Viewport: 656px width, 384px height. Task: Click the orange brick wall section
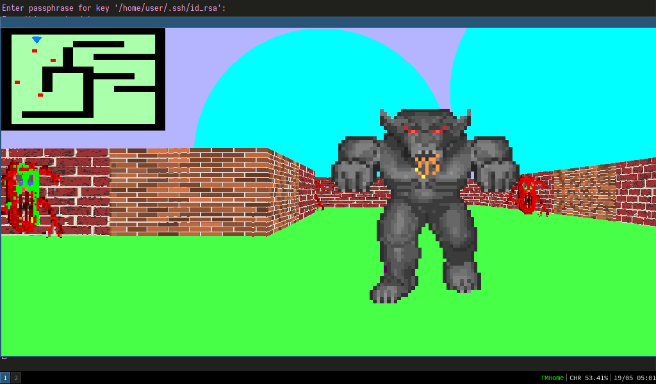(x=189, y=192)
